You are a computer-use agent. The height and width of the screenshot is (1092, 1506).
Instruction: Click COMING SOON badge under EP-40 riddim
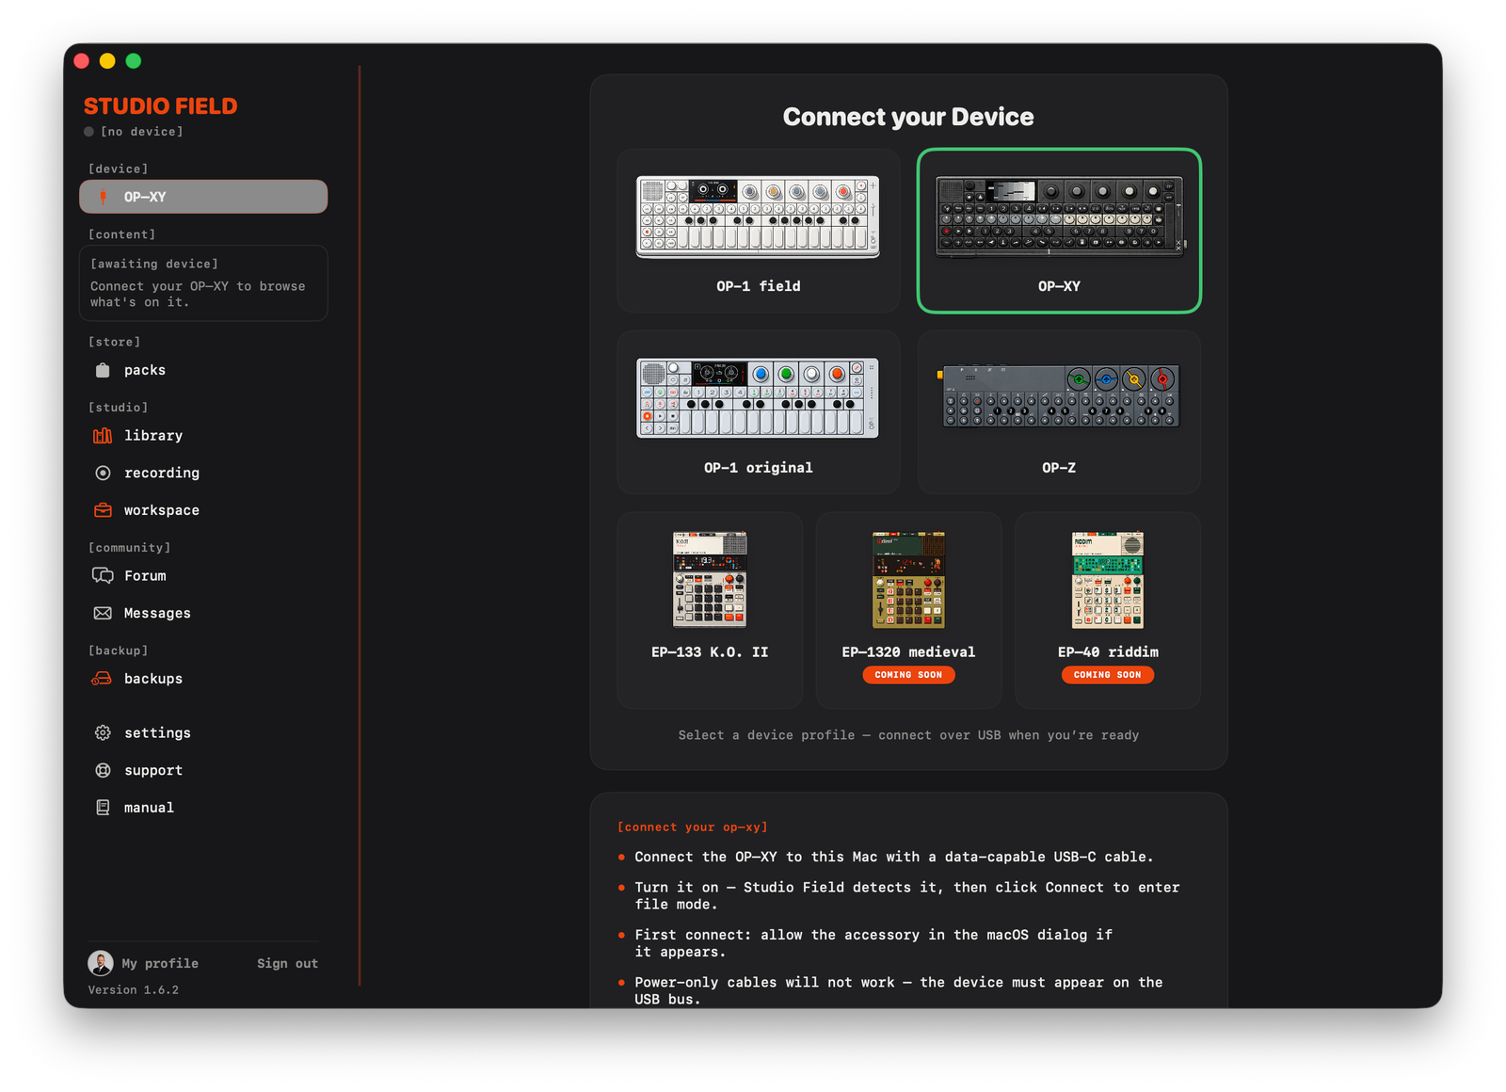(x=1108, y=675)
